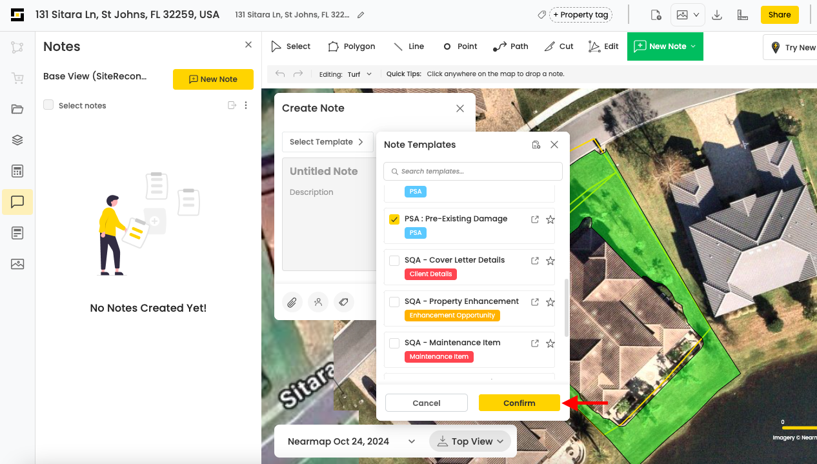Viewport: 817px width, 464px height.
Task: Open SQA - Maintenance Item external link
Action: [x=535, y=343]
